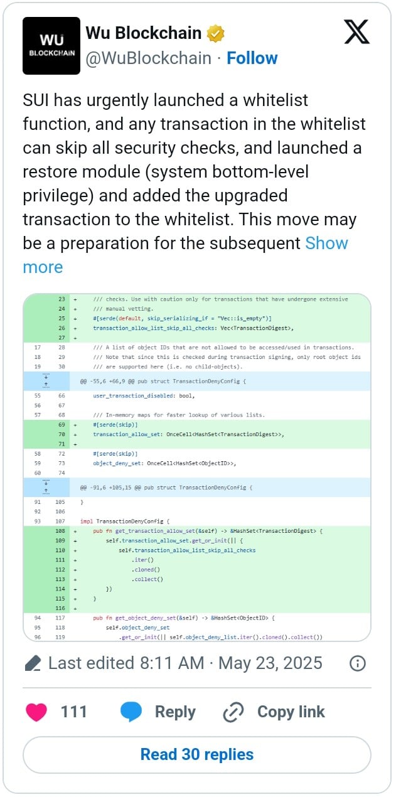Open Read 30 replies

click(x=197, y=754)
